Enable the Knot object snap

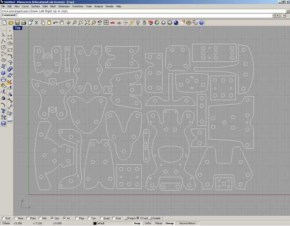click(116, 218)
